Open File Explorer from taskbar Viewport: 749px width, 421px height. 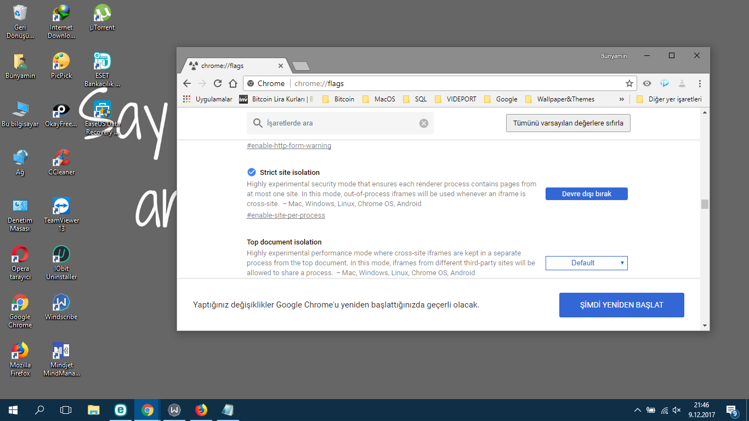click(x=94, y=410)
